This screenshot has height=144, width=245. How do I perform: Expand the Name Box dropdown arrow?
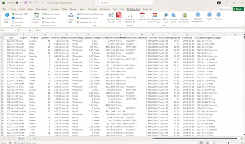tap(15, 30)
